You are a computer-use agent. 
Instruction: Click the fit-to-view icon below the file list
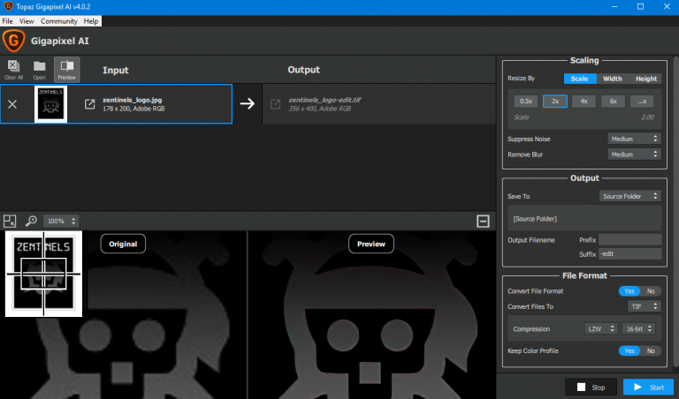pyautogui.click(x=10, y=221)
